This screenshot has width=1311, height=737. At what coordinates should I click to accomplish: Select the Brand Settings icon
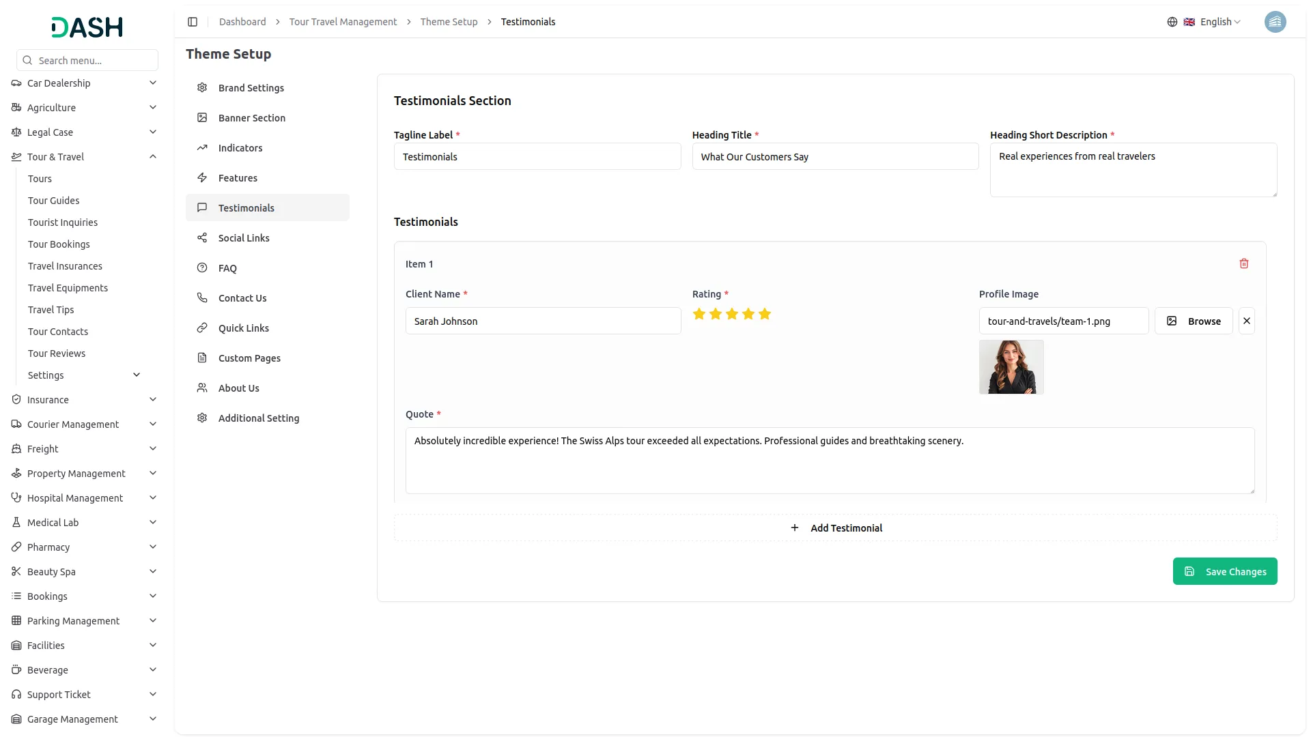point(201,87)
